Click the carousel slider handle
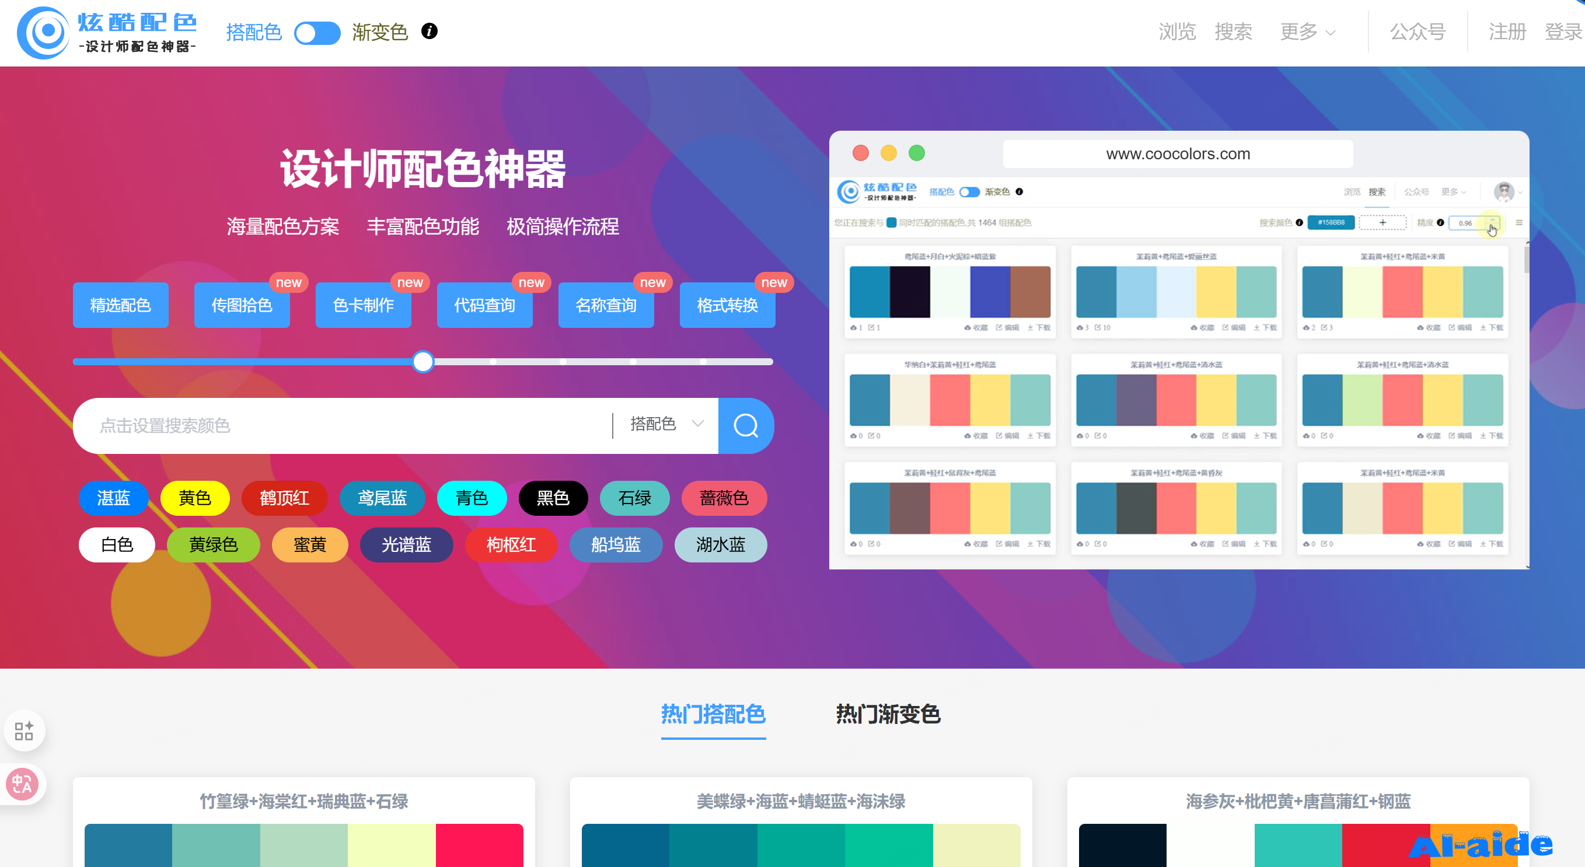This screenshot has width=1585, height=867. click(x=423, y=362)
